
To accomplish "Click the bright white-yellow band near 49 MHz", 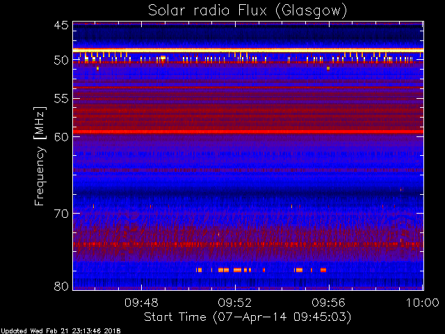I will 248,50.
